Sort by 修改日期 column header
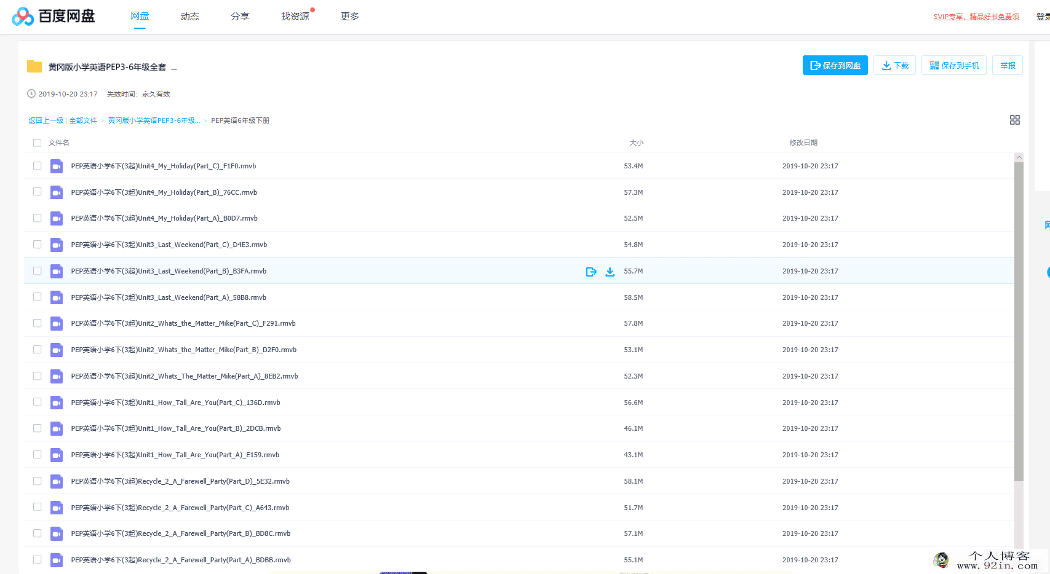This screenshot has height=574, width=1050. (x=803, y=143)
